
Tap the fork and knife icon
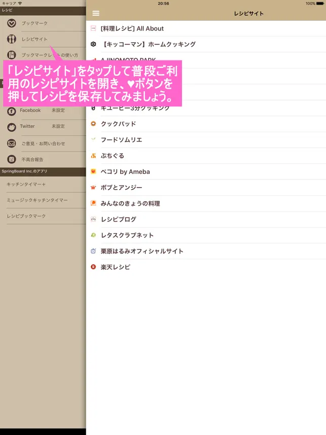pyautogui.click(x=11, y=39)
